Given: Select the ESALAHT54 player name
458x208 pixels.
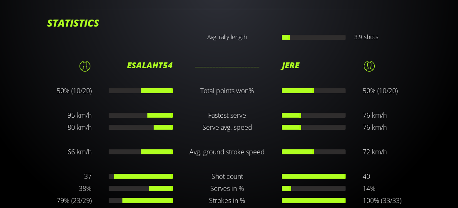Looking at the screenshot, I should point(149,65).
